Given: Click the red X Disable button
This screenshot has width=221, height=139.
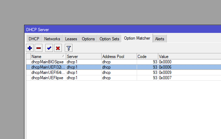Looking at the screenshot, I should (x=58, y=48).
